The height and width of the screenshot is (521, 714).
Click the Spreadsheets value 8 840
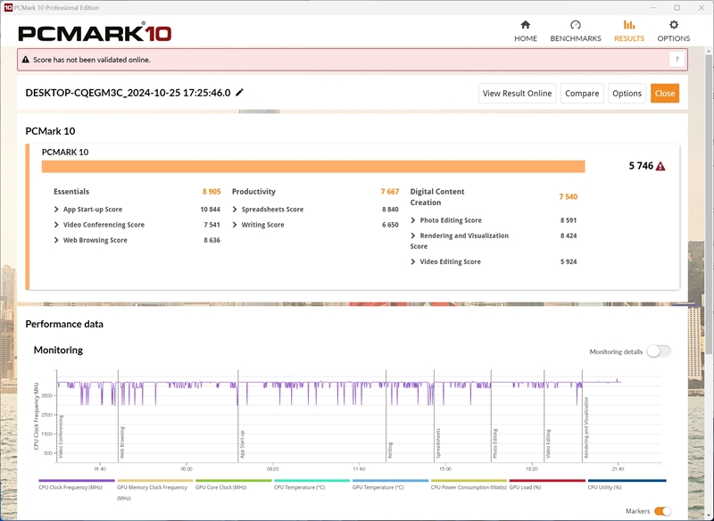coord(390,210)
